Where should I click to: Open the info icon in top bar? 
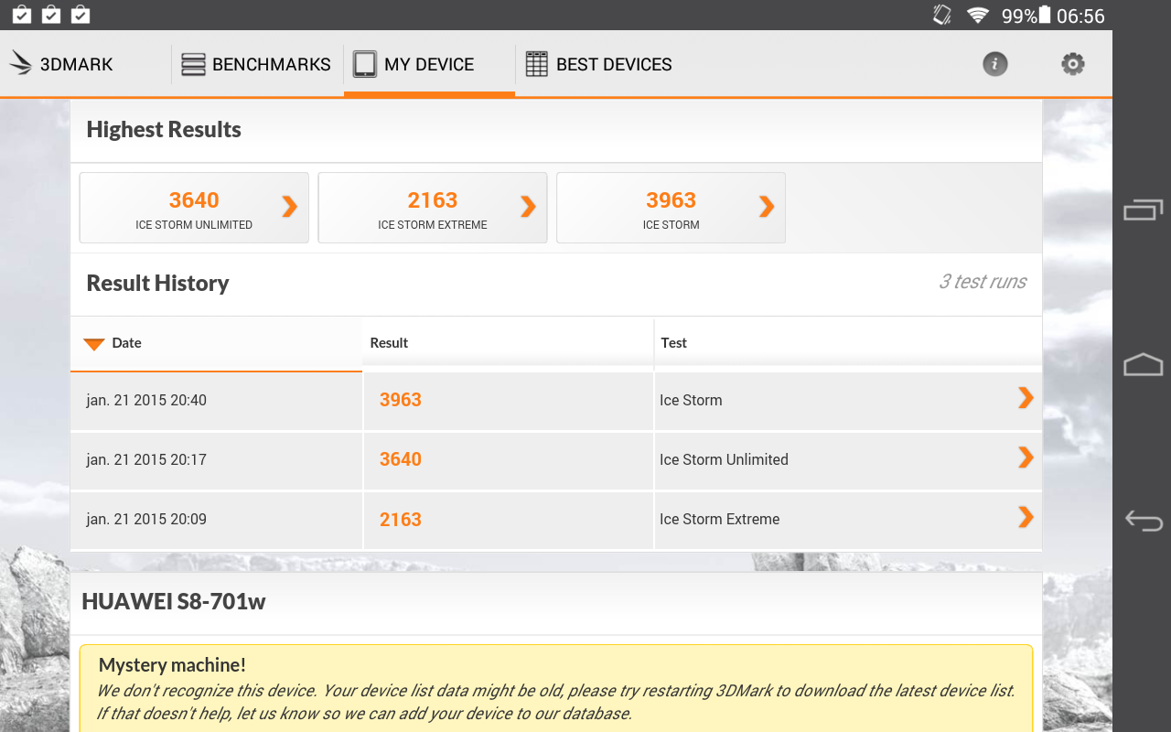tap(994, 64)
